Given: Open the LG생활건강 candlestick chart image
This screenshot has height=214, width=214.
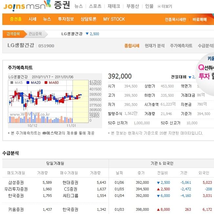Looking at the screenshot, I should [x=55, y=101].
